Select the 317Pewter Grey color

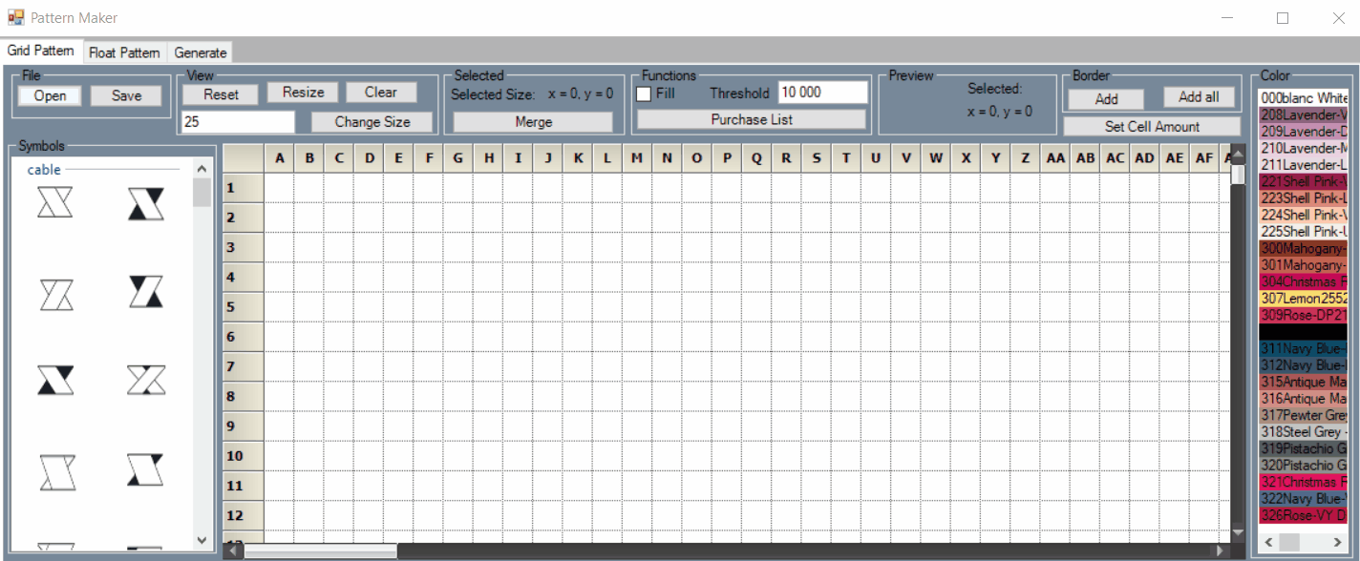pyautogui.click(x=1303, y=415)
